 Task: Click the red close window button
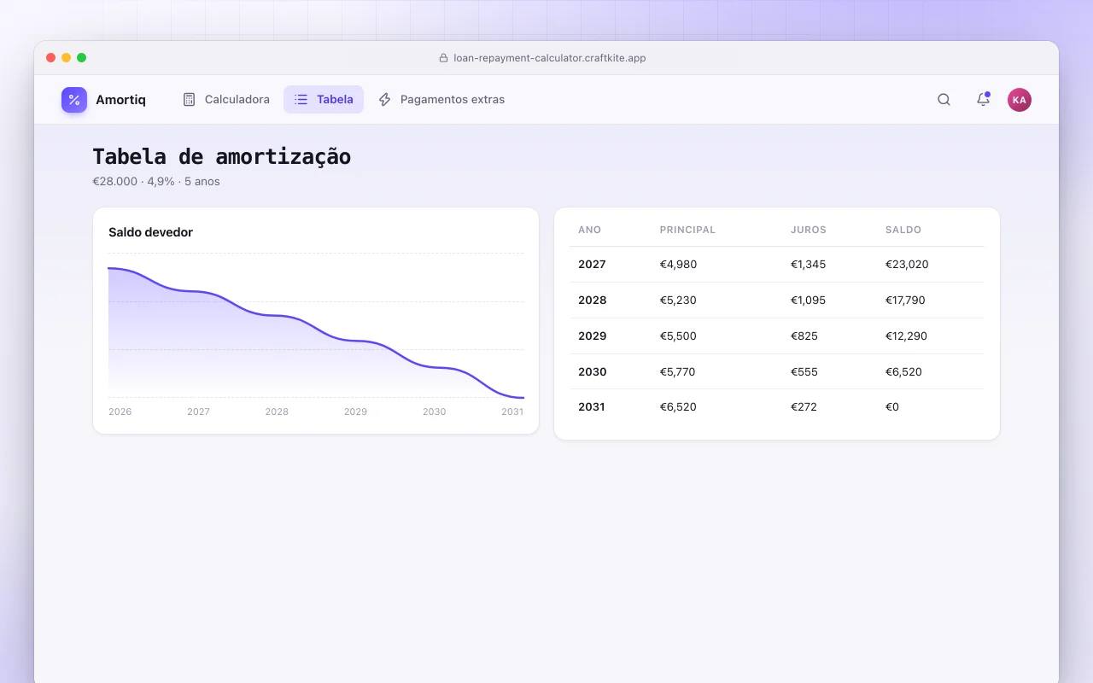click(x=51, y=58)
